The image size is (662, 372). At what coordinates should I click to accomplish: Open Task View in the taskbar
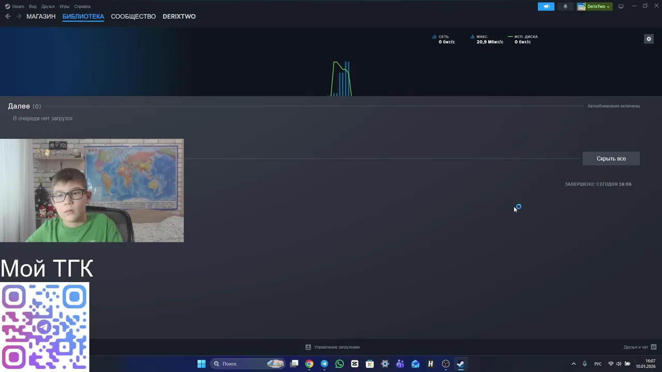(294, 364)
